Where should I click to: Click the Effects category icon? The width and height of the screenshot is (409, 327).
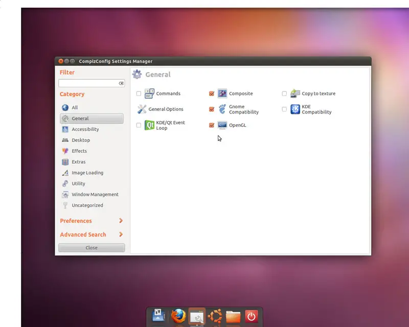coord(65,151)
